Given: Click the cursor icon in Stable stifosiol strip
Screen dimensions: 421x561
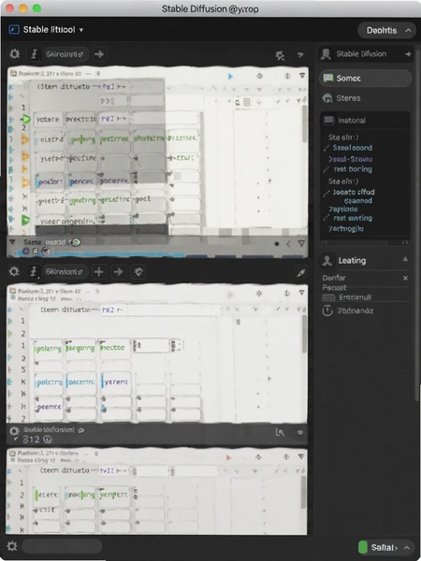Looking at the screenshot, I should pyautogui.click(x=280, y=433).
